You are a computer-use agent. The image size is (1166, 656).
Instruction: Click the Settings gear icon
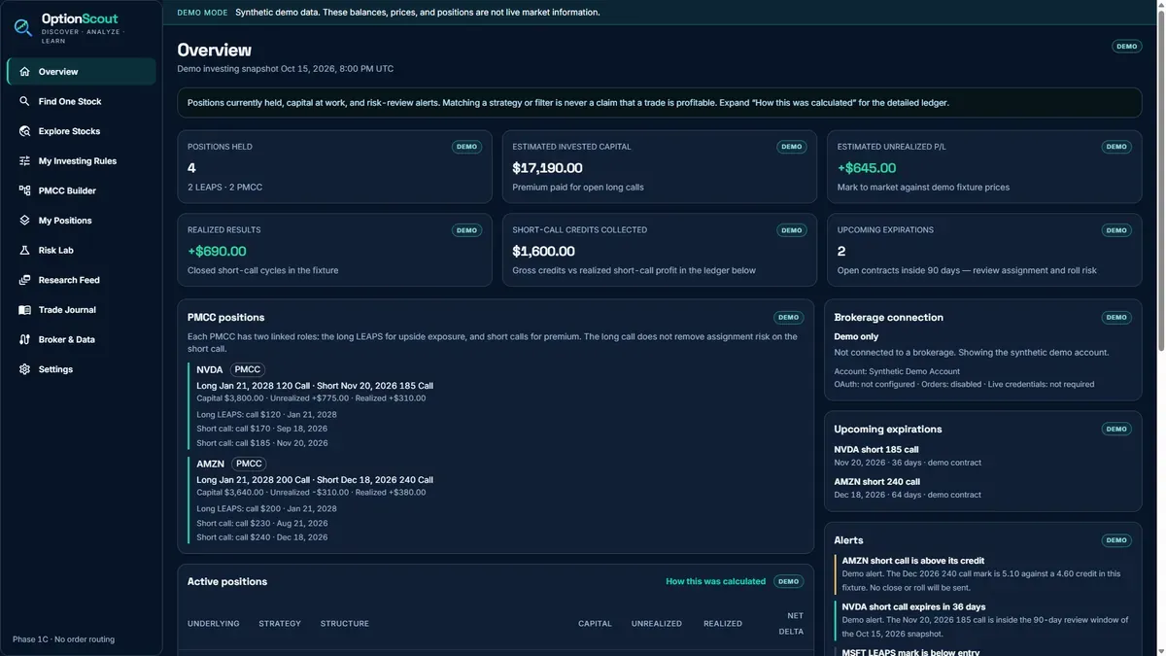(24, 369)
